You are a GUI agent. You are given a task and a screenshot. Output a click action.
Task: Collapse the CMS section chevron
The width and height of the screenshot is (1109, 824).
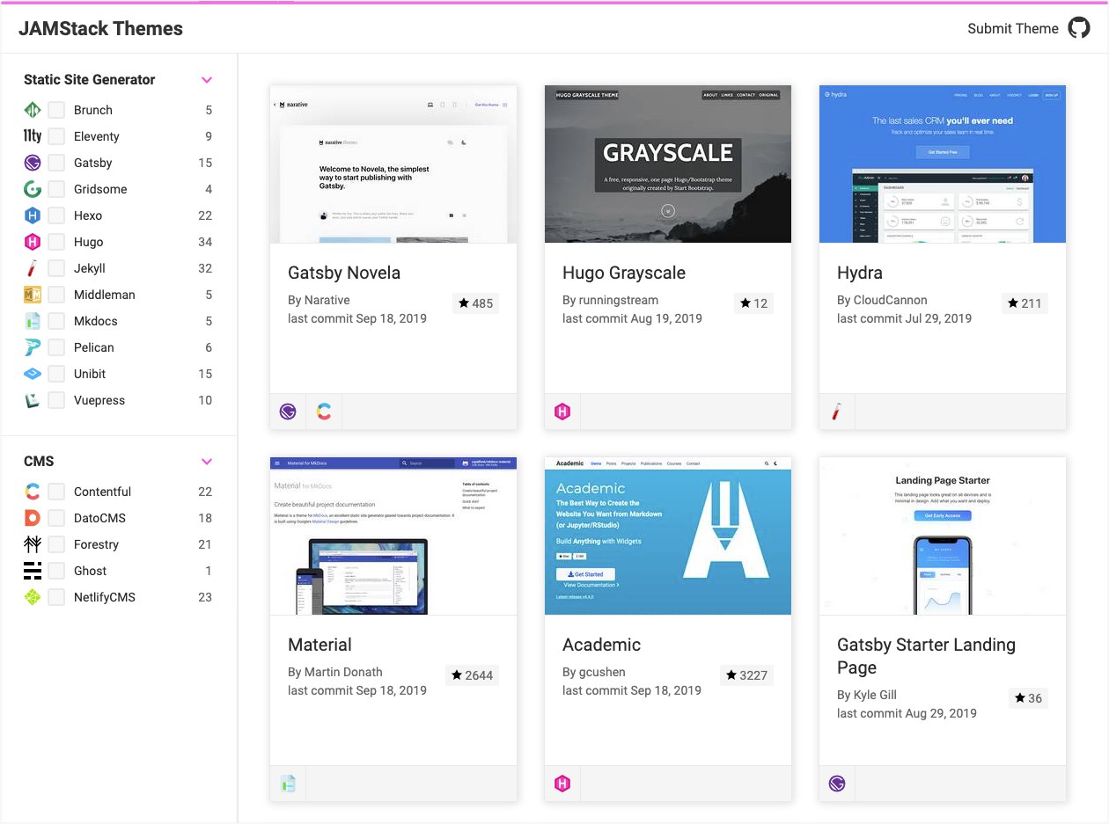(207, 462)
